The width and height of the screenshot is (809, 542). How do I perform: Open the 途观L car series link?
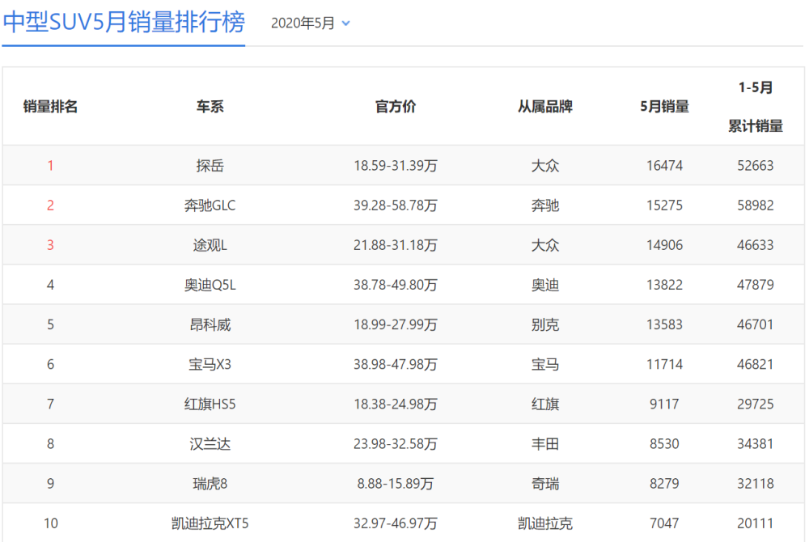pos(210,245)
